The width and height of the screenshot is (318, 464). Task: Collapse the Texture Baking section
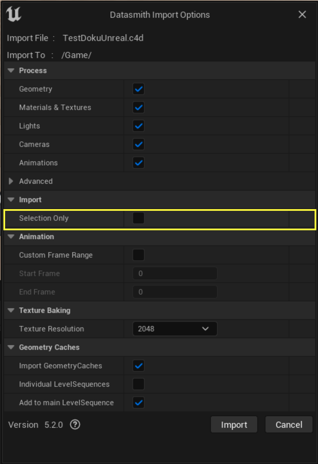coord(11,310)
